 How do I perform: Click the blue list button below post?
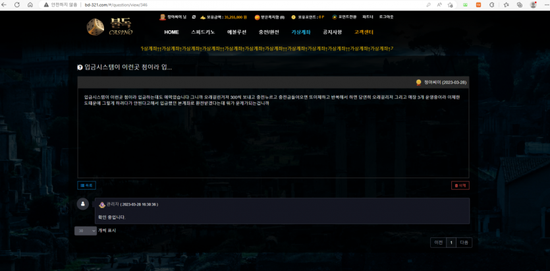pyautogui.click(x=86, y=185)
